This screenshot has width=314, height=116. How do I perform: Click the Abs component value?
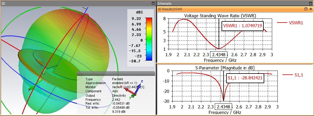point(115,91)
